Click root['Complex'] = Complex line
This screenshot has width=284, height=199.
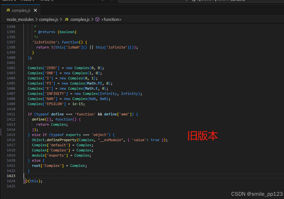pyautogui.click(x=60, y=166)
